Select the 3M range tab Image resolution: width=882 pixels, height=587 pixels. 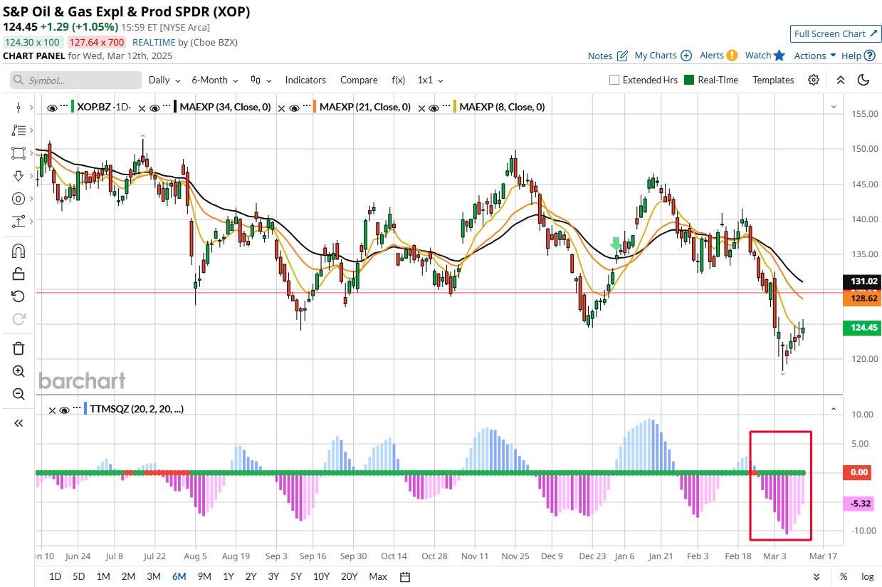pos(153,576)
